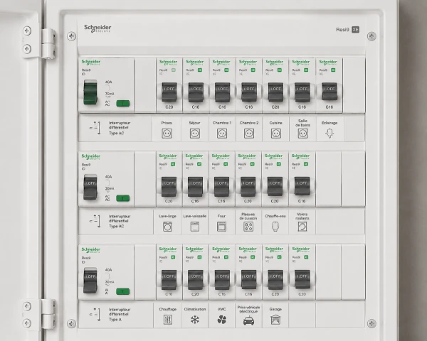Click the socket icon under Salle de bains
427x341 pixels.
pyautogui.click(x=303, y=134)
